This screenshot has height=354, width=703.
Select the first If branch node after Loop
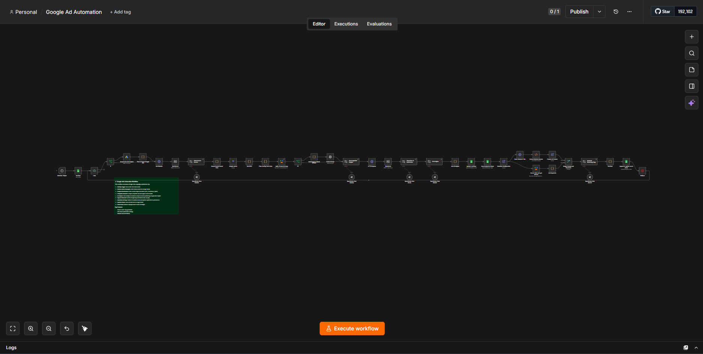click(x=110, y=161)
